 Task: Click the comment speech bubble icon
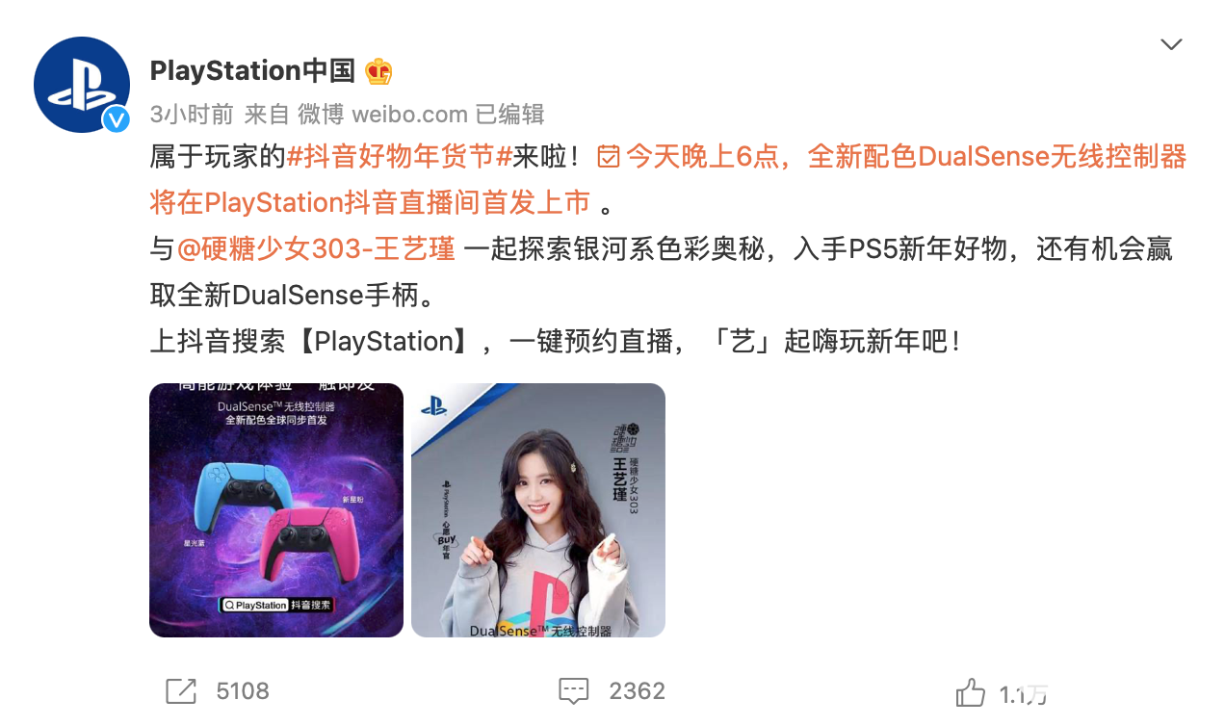(574, 690)
